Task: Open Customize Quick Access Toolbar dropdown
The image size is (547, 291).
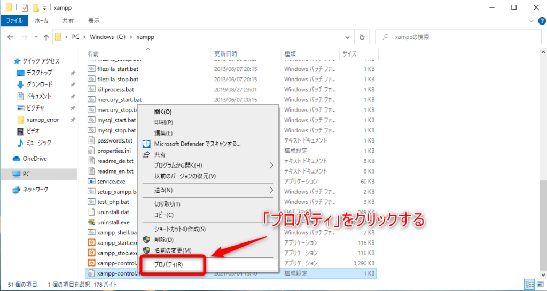Action: [44, 7]
